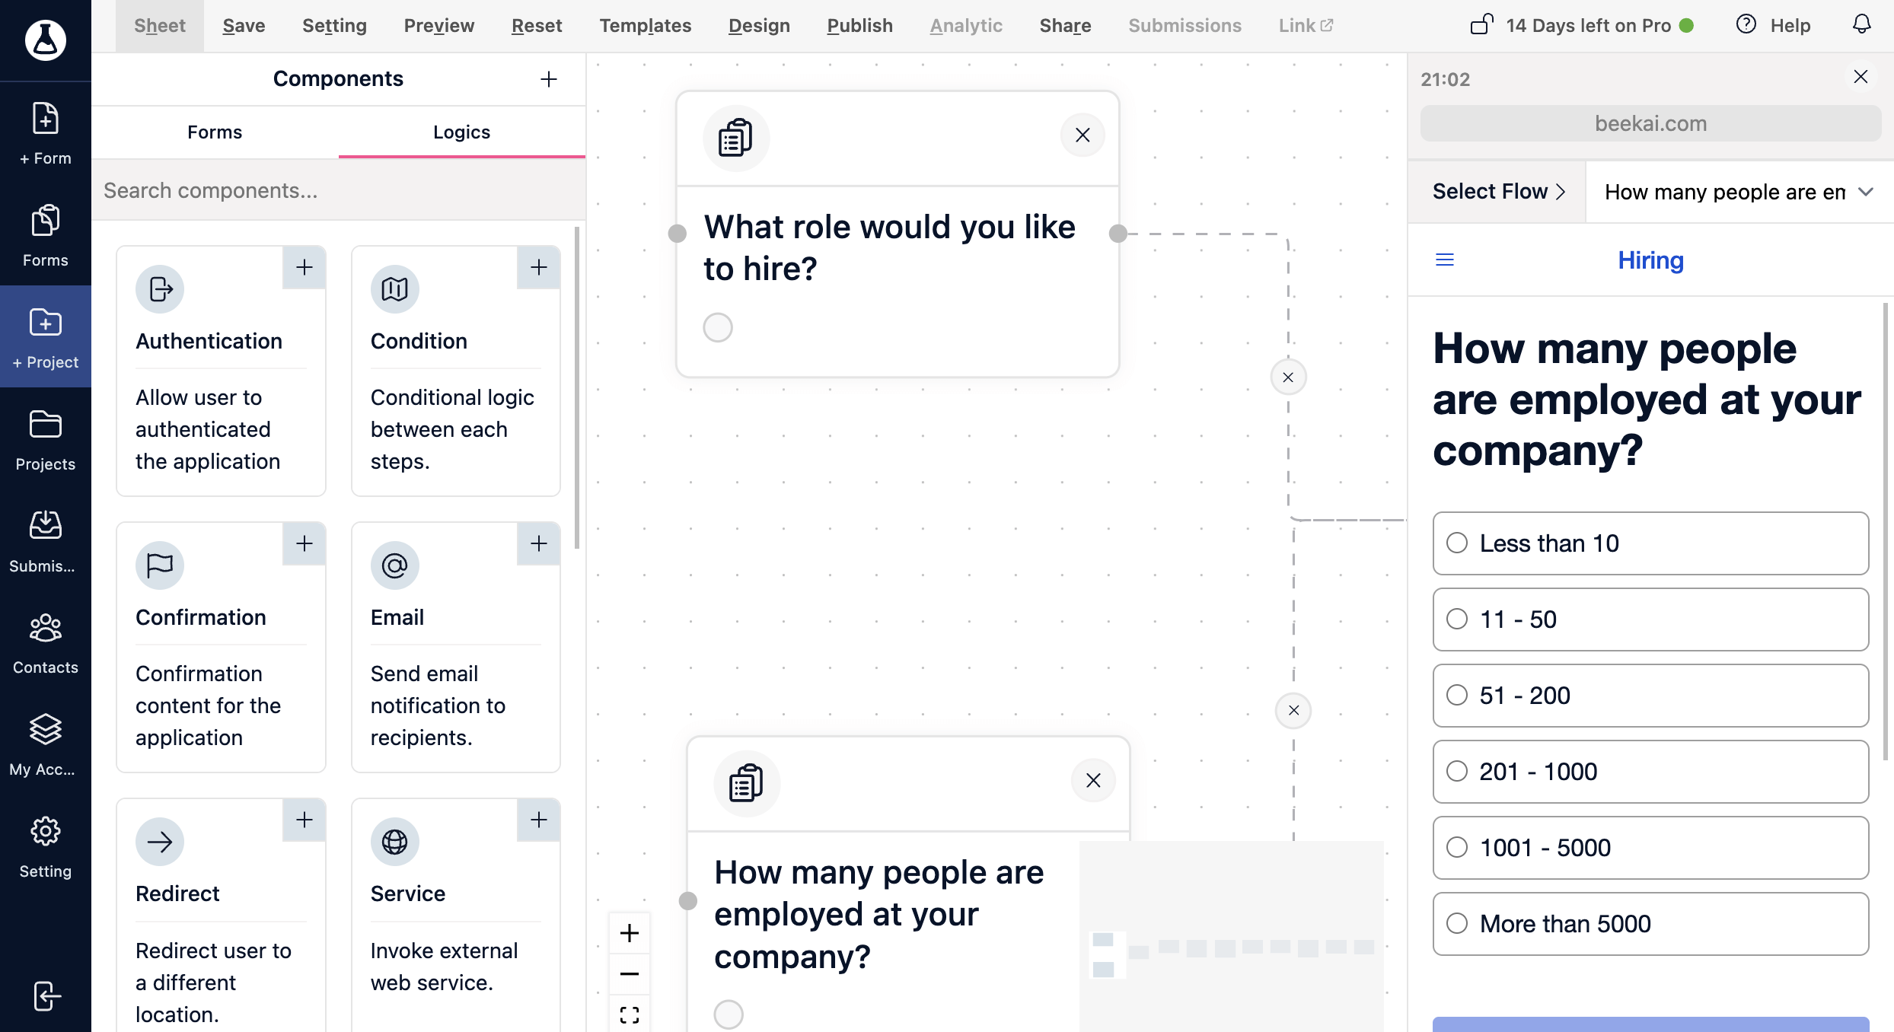Type in the Search components input field
Screen dimensions: 1894x1032
338,190
